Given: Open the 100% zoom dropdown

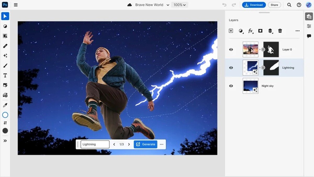Looking at the screenshot, I should coord(180,5).
